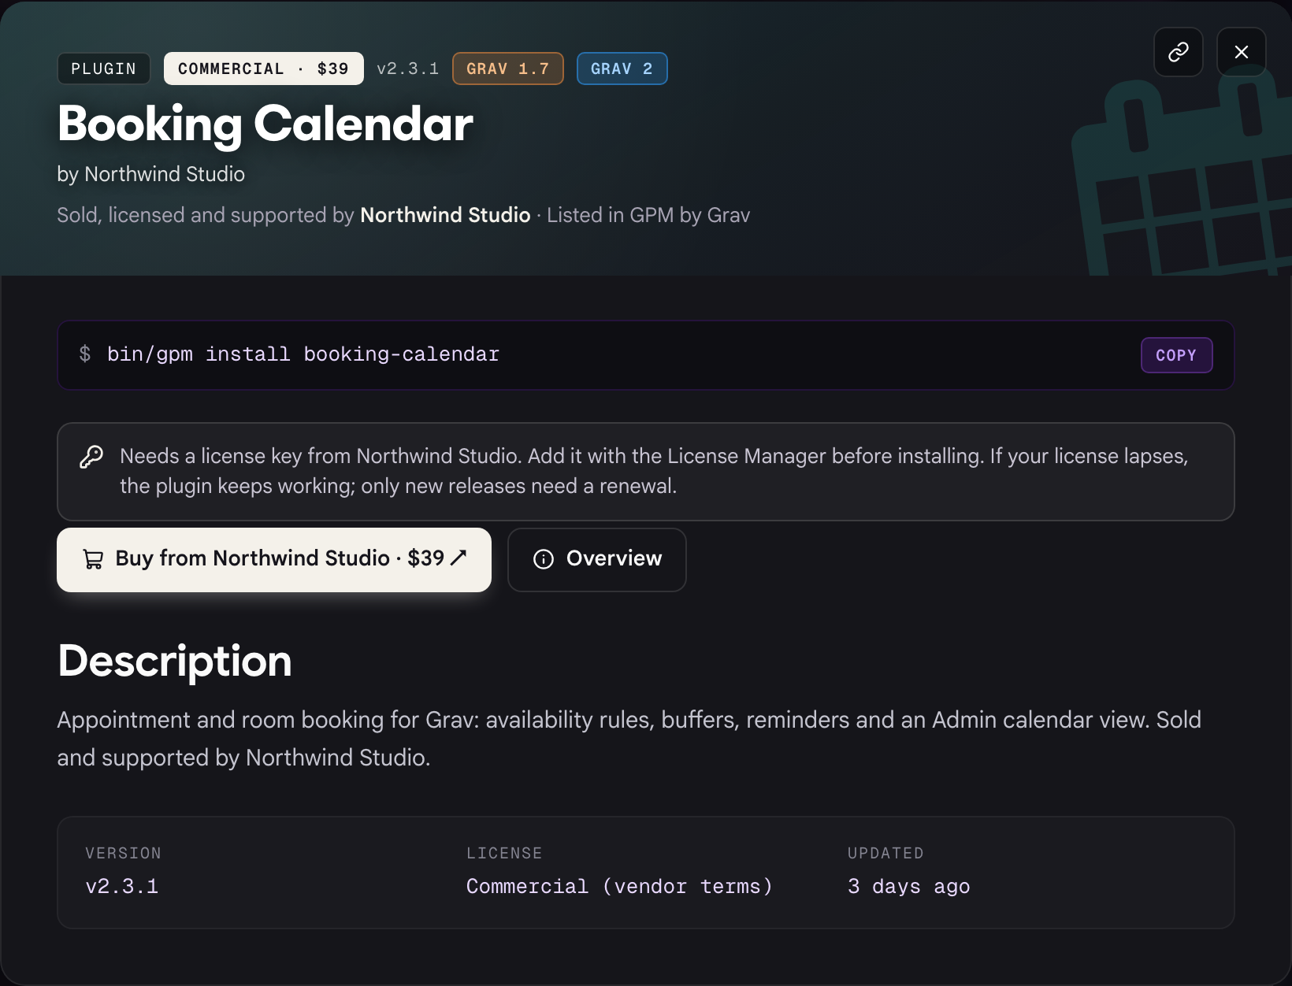Close the Booking Calendar dialog
Screen dimensions: 1292x986
[1241, 52]
